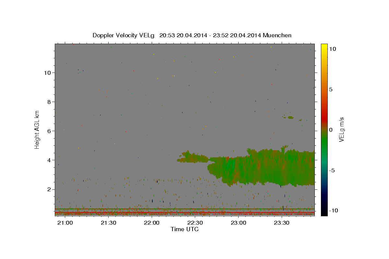Screen dimensions: 389x259
Task: Click the 21:00 time axis label
Action: coord(65,223)
